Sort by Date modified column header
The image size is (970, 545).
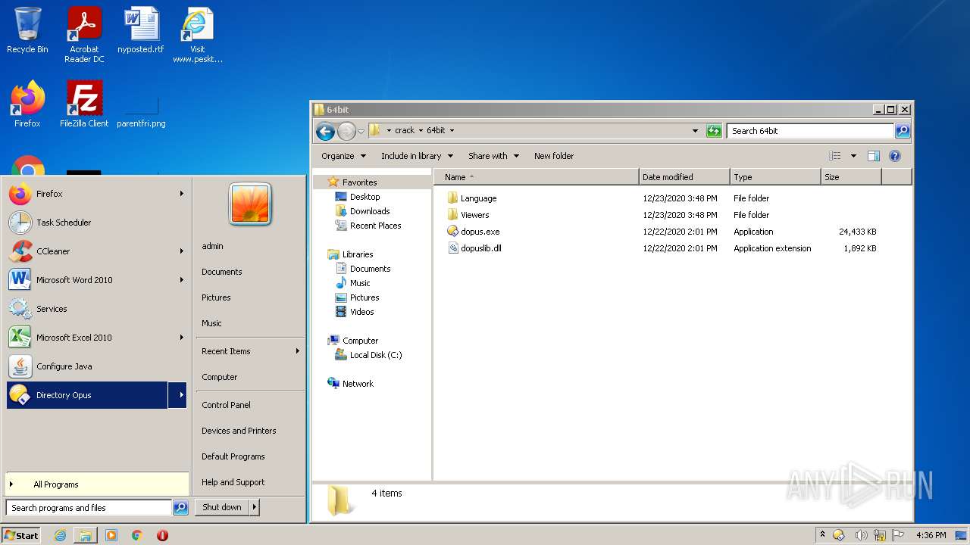[x=684, y=177]
